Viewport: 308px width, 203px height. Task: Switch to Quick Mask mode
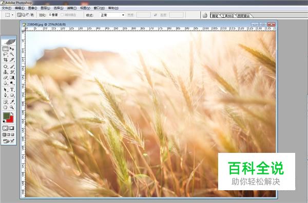[x=12, y=128]
